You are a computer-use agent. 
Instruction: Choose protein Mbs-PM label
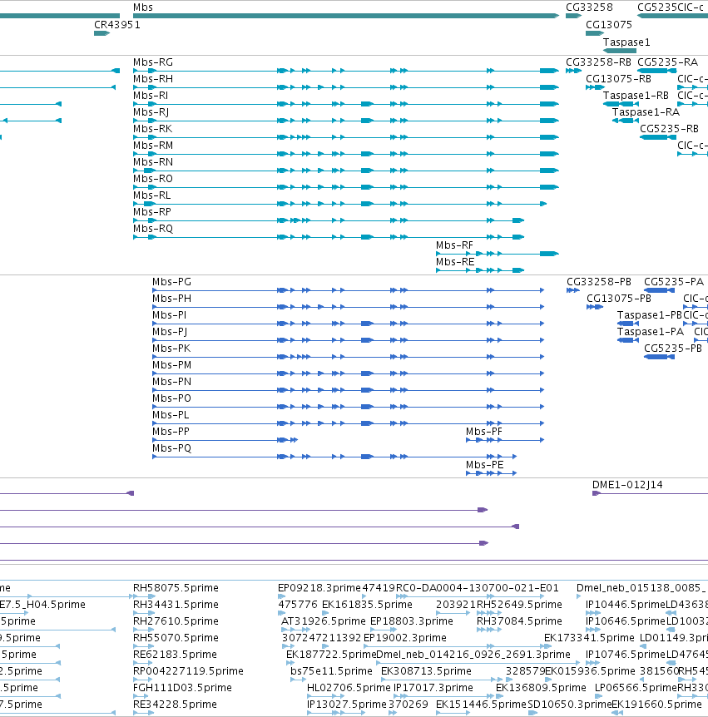click(x=171, y=365)
